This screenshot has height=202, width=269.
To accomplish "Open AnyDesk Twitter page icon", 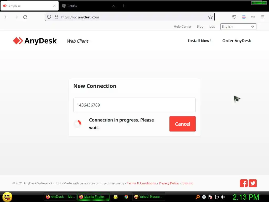I will 253,183.
